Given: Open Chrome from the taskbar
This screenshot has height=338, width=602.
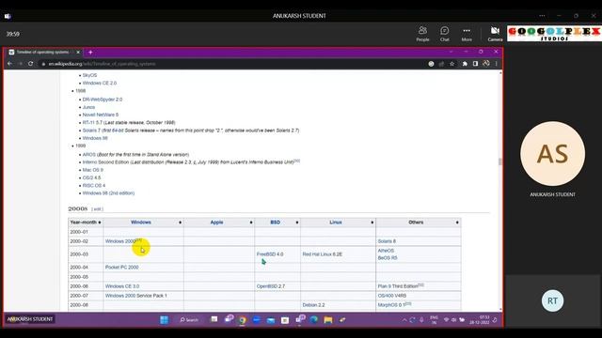Looking at the screenshot, I should (x=243, y=319).
